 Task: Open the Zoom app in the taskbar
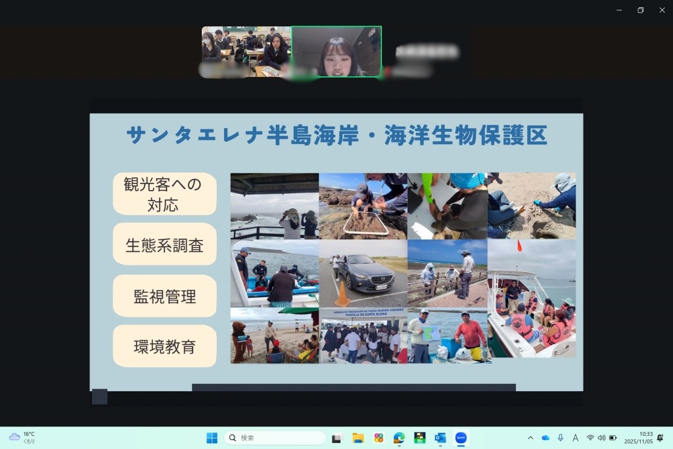pos(461,437)
